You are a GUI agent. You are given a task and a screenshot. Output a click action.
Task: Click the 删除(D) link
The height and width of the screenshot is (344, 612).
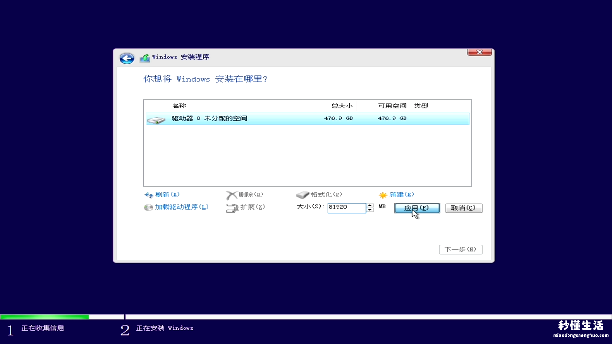[251, 194]
